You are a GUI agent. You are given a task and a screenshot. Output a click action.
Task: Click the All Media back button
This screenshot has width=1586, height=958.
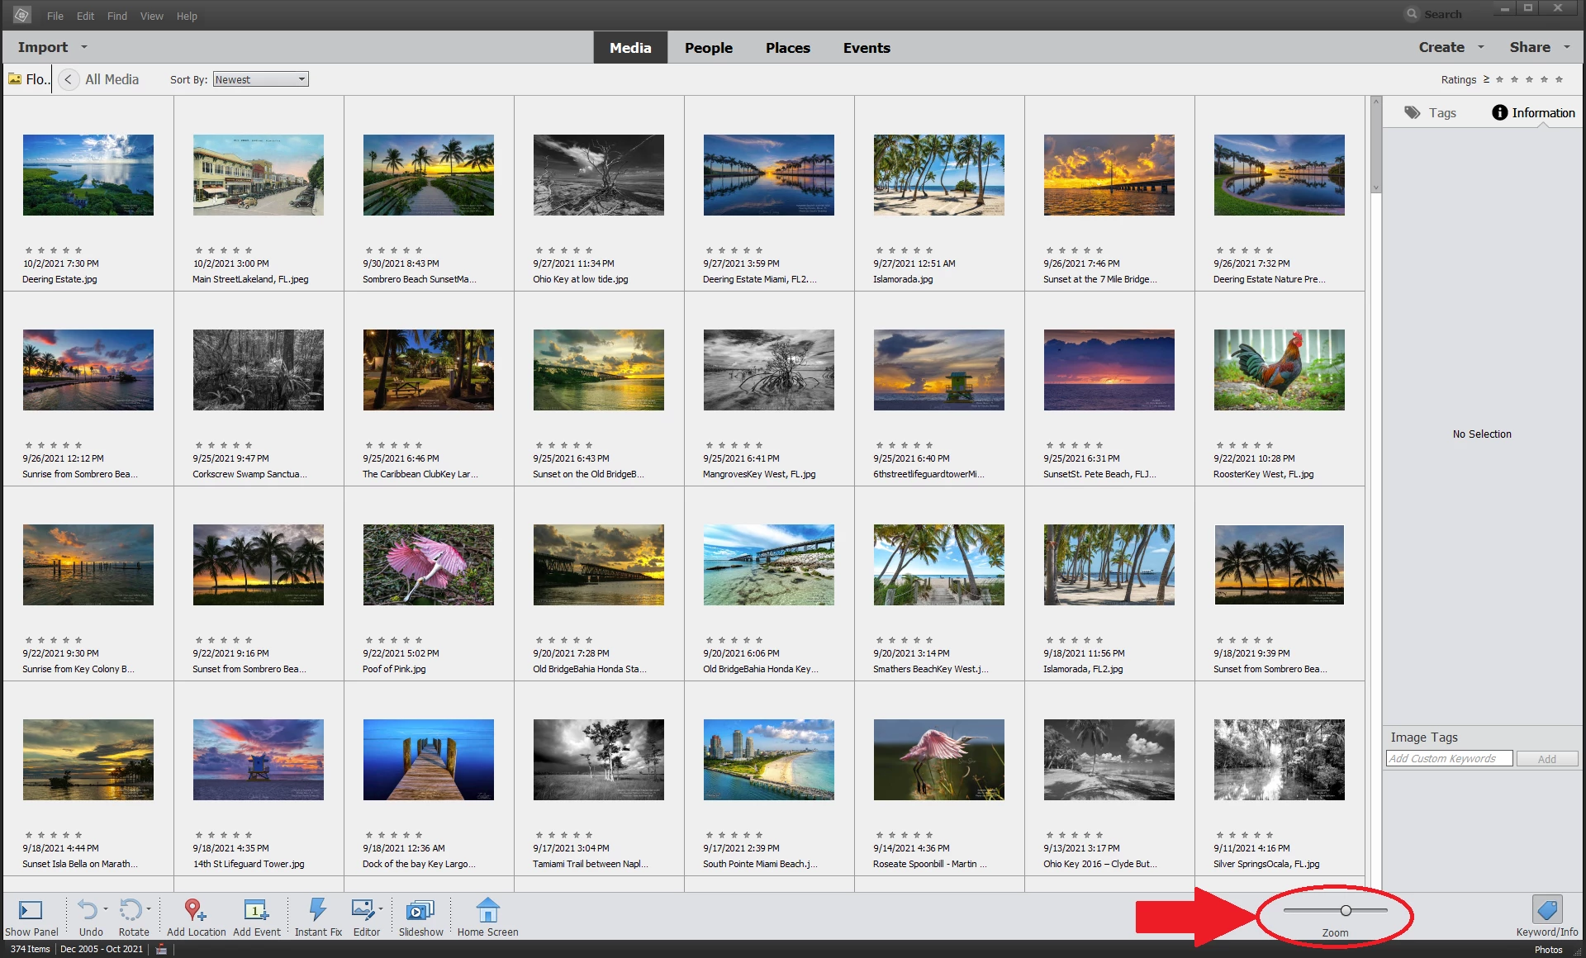pyautogui.click(x=69, y=79)
